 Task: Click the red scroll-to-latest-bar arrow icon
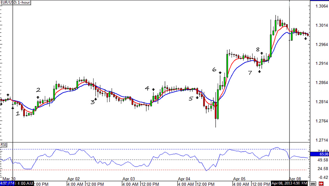(x=321, y=184)
